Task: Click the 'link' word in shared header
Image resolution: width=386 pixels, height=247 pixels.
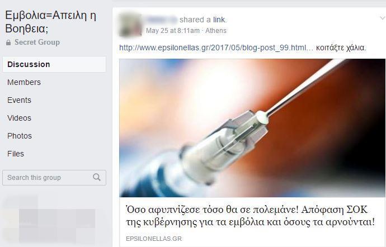Action: coord(219,20)
